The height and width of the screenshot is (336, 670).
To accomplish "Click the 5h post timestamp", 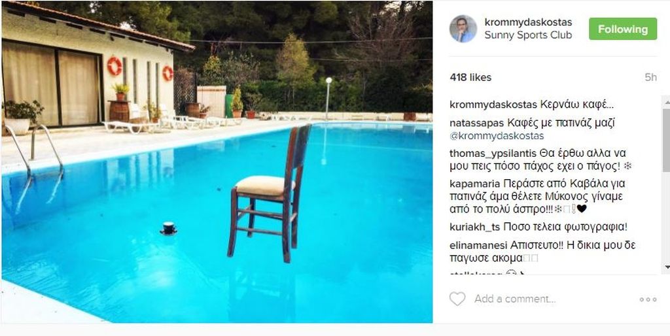I will [650, 77].
